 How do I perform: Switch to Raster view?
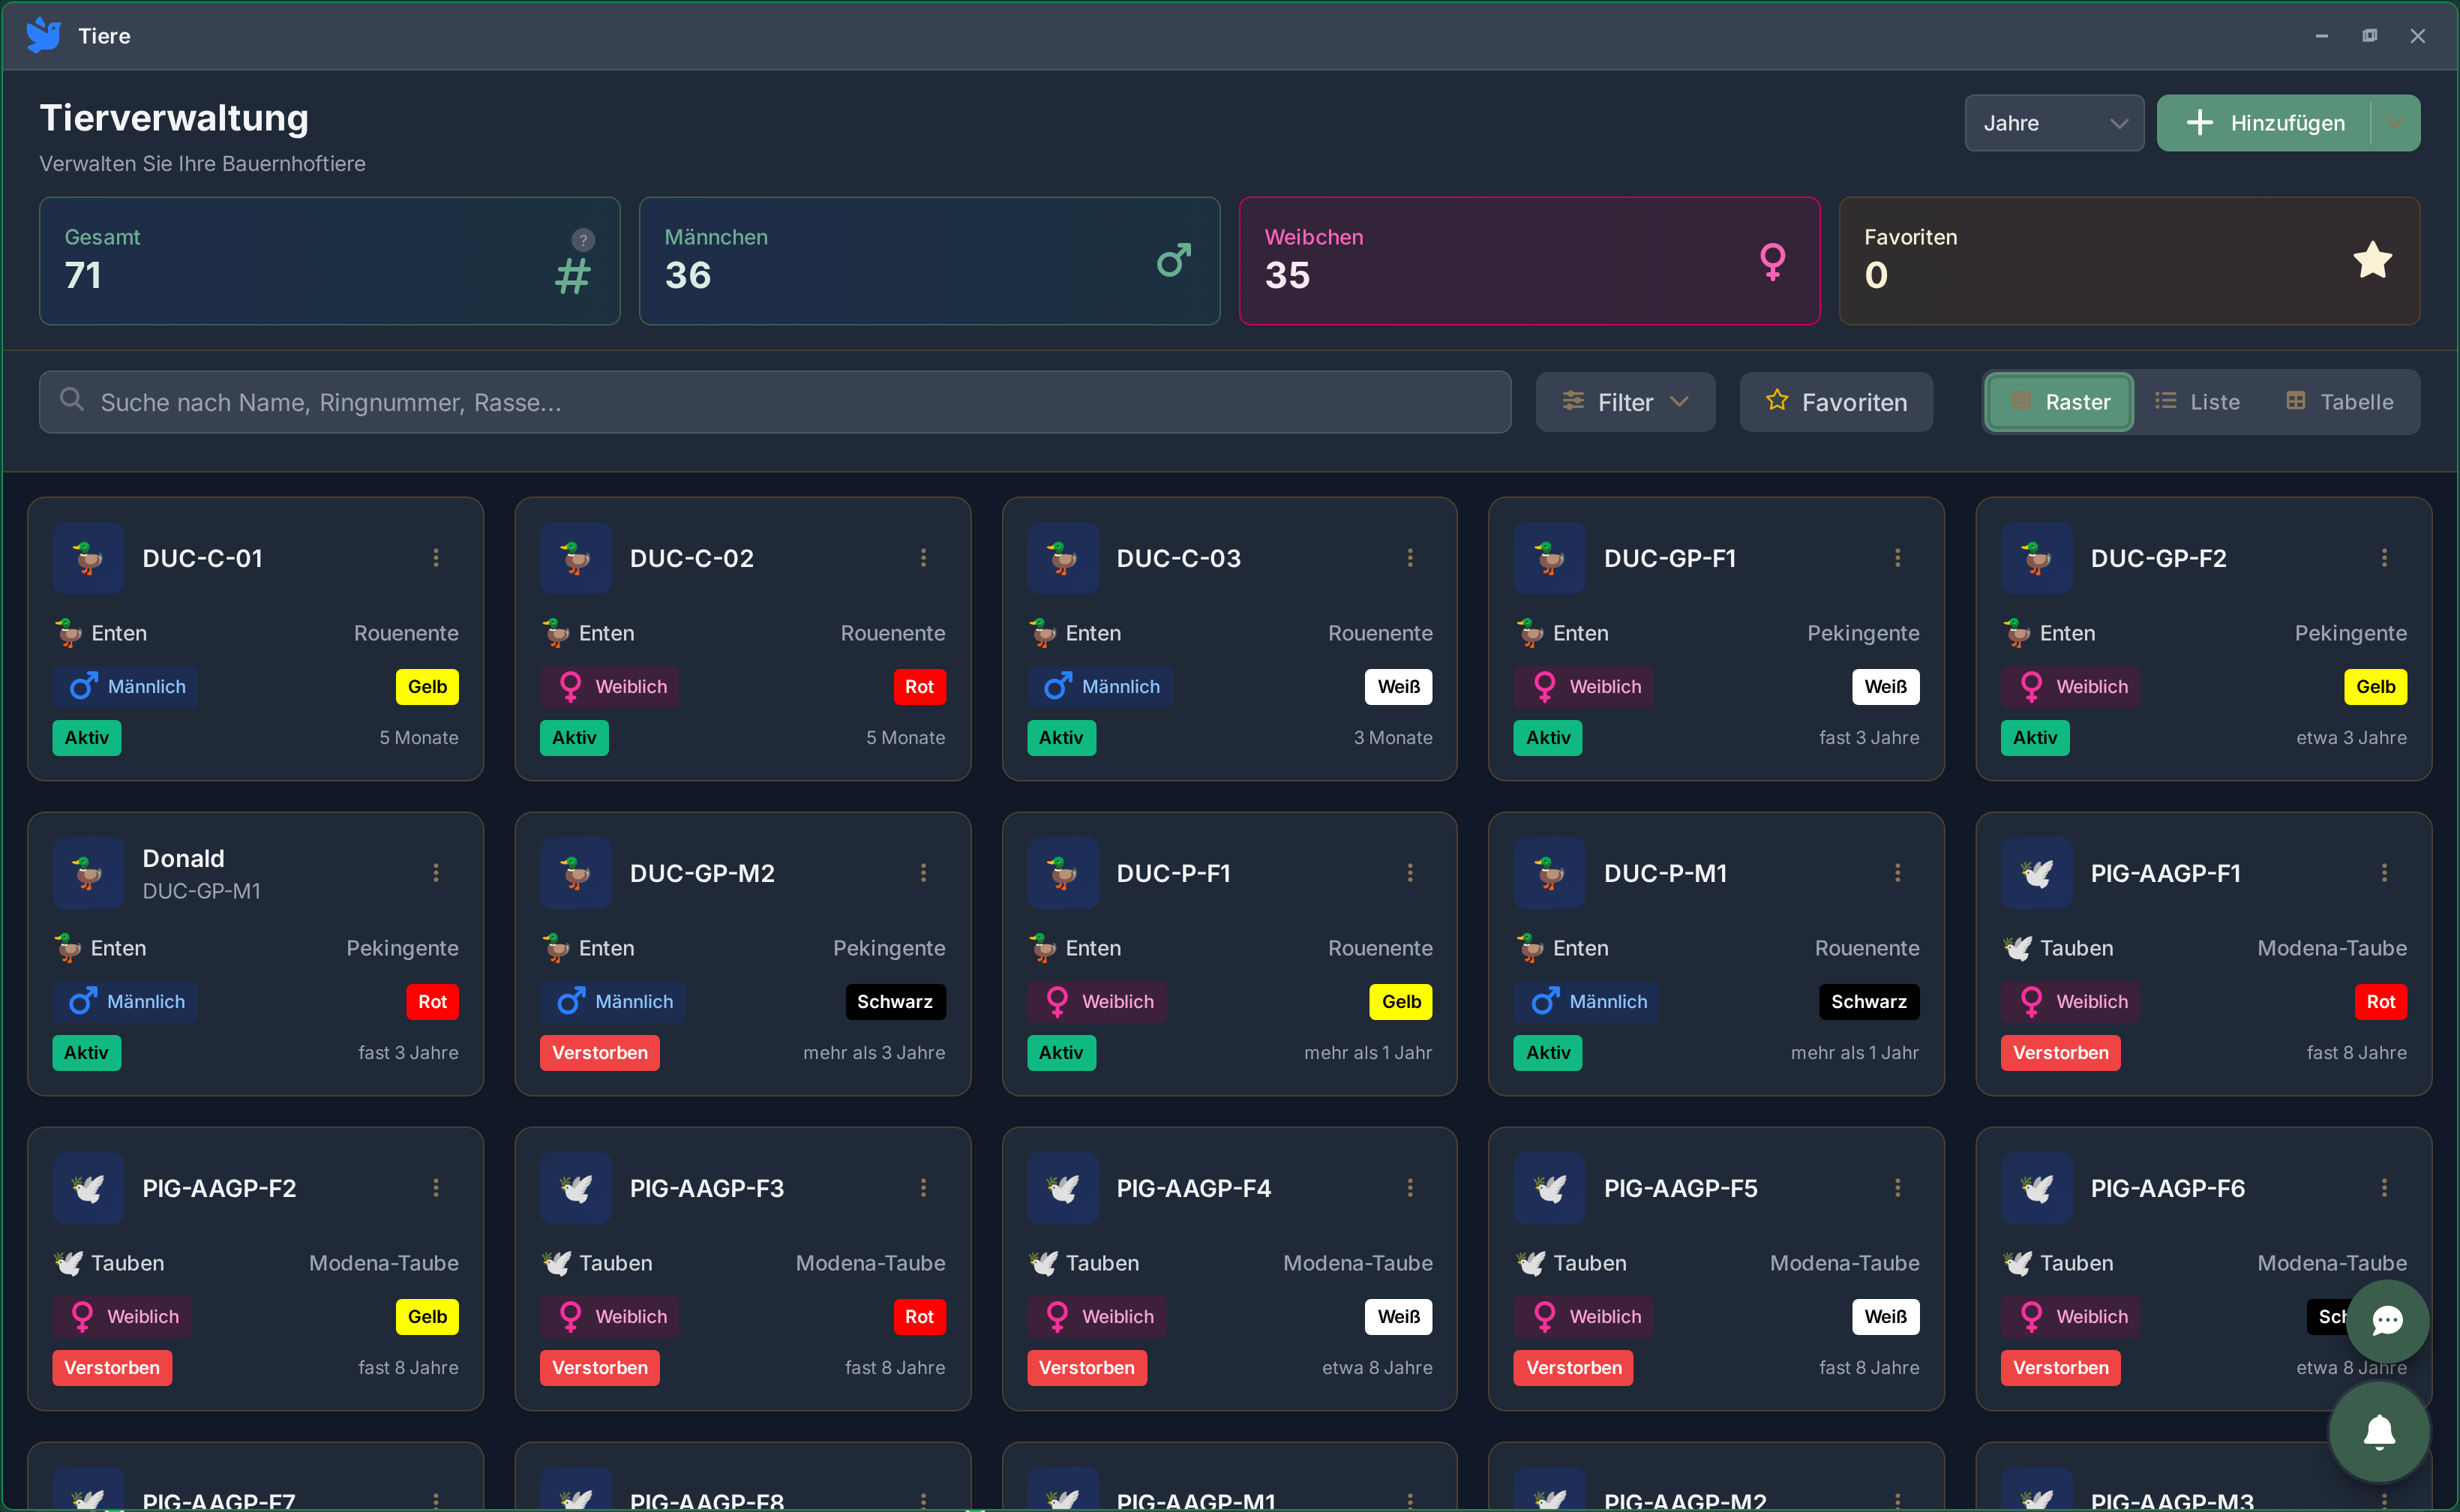point(2060,402)
